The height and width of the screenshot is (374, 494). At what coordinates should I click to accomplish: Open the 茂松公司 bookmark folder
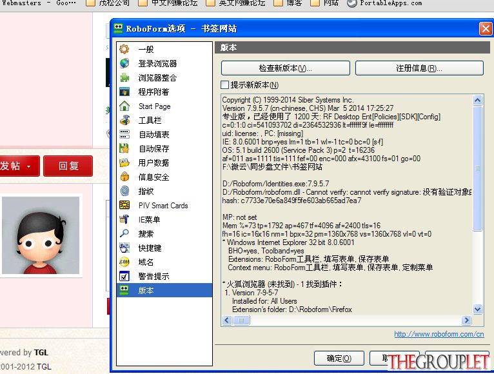point(108,3)
